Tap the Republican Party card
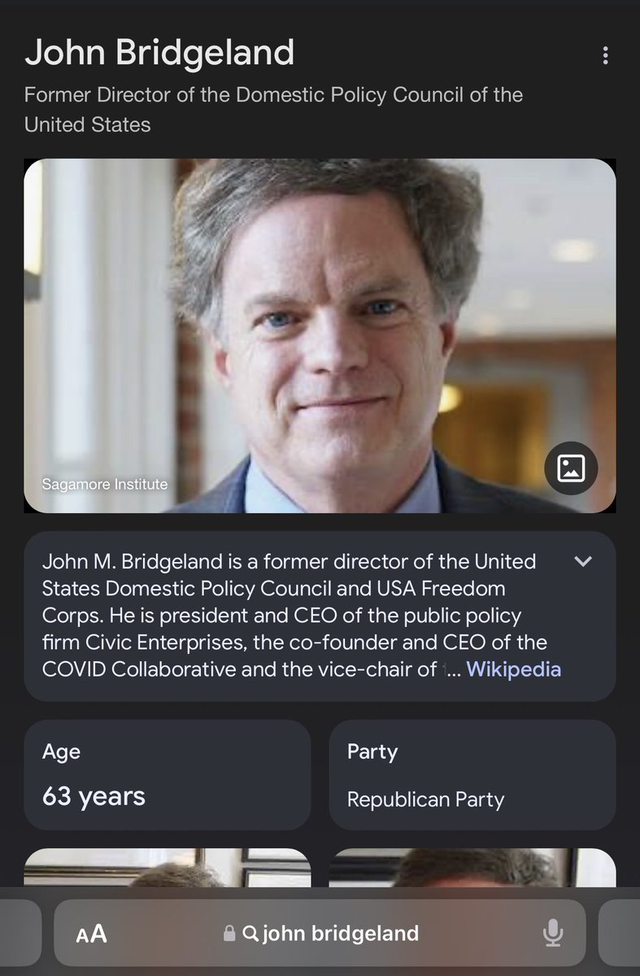 pos(472,773)
